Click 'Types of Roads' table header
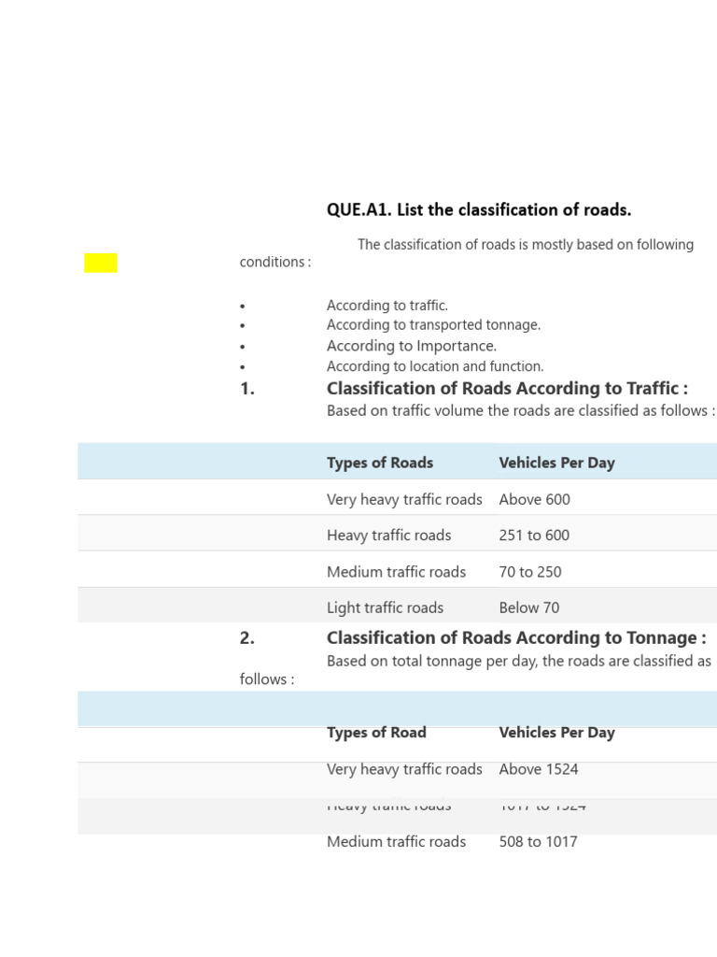 [x=380, y=463]
